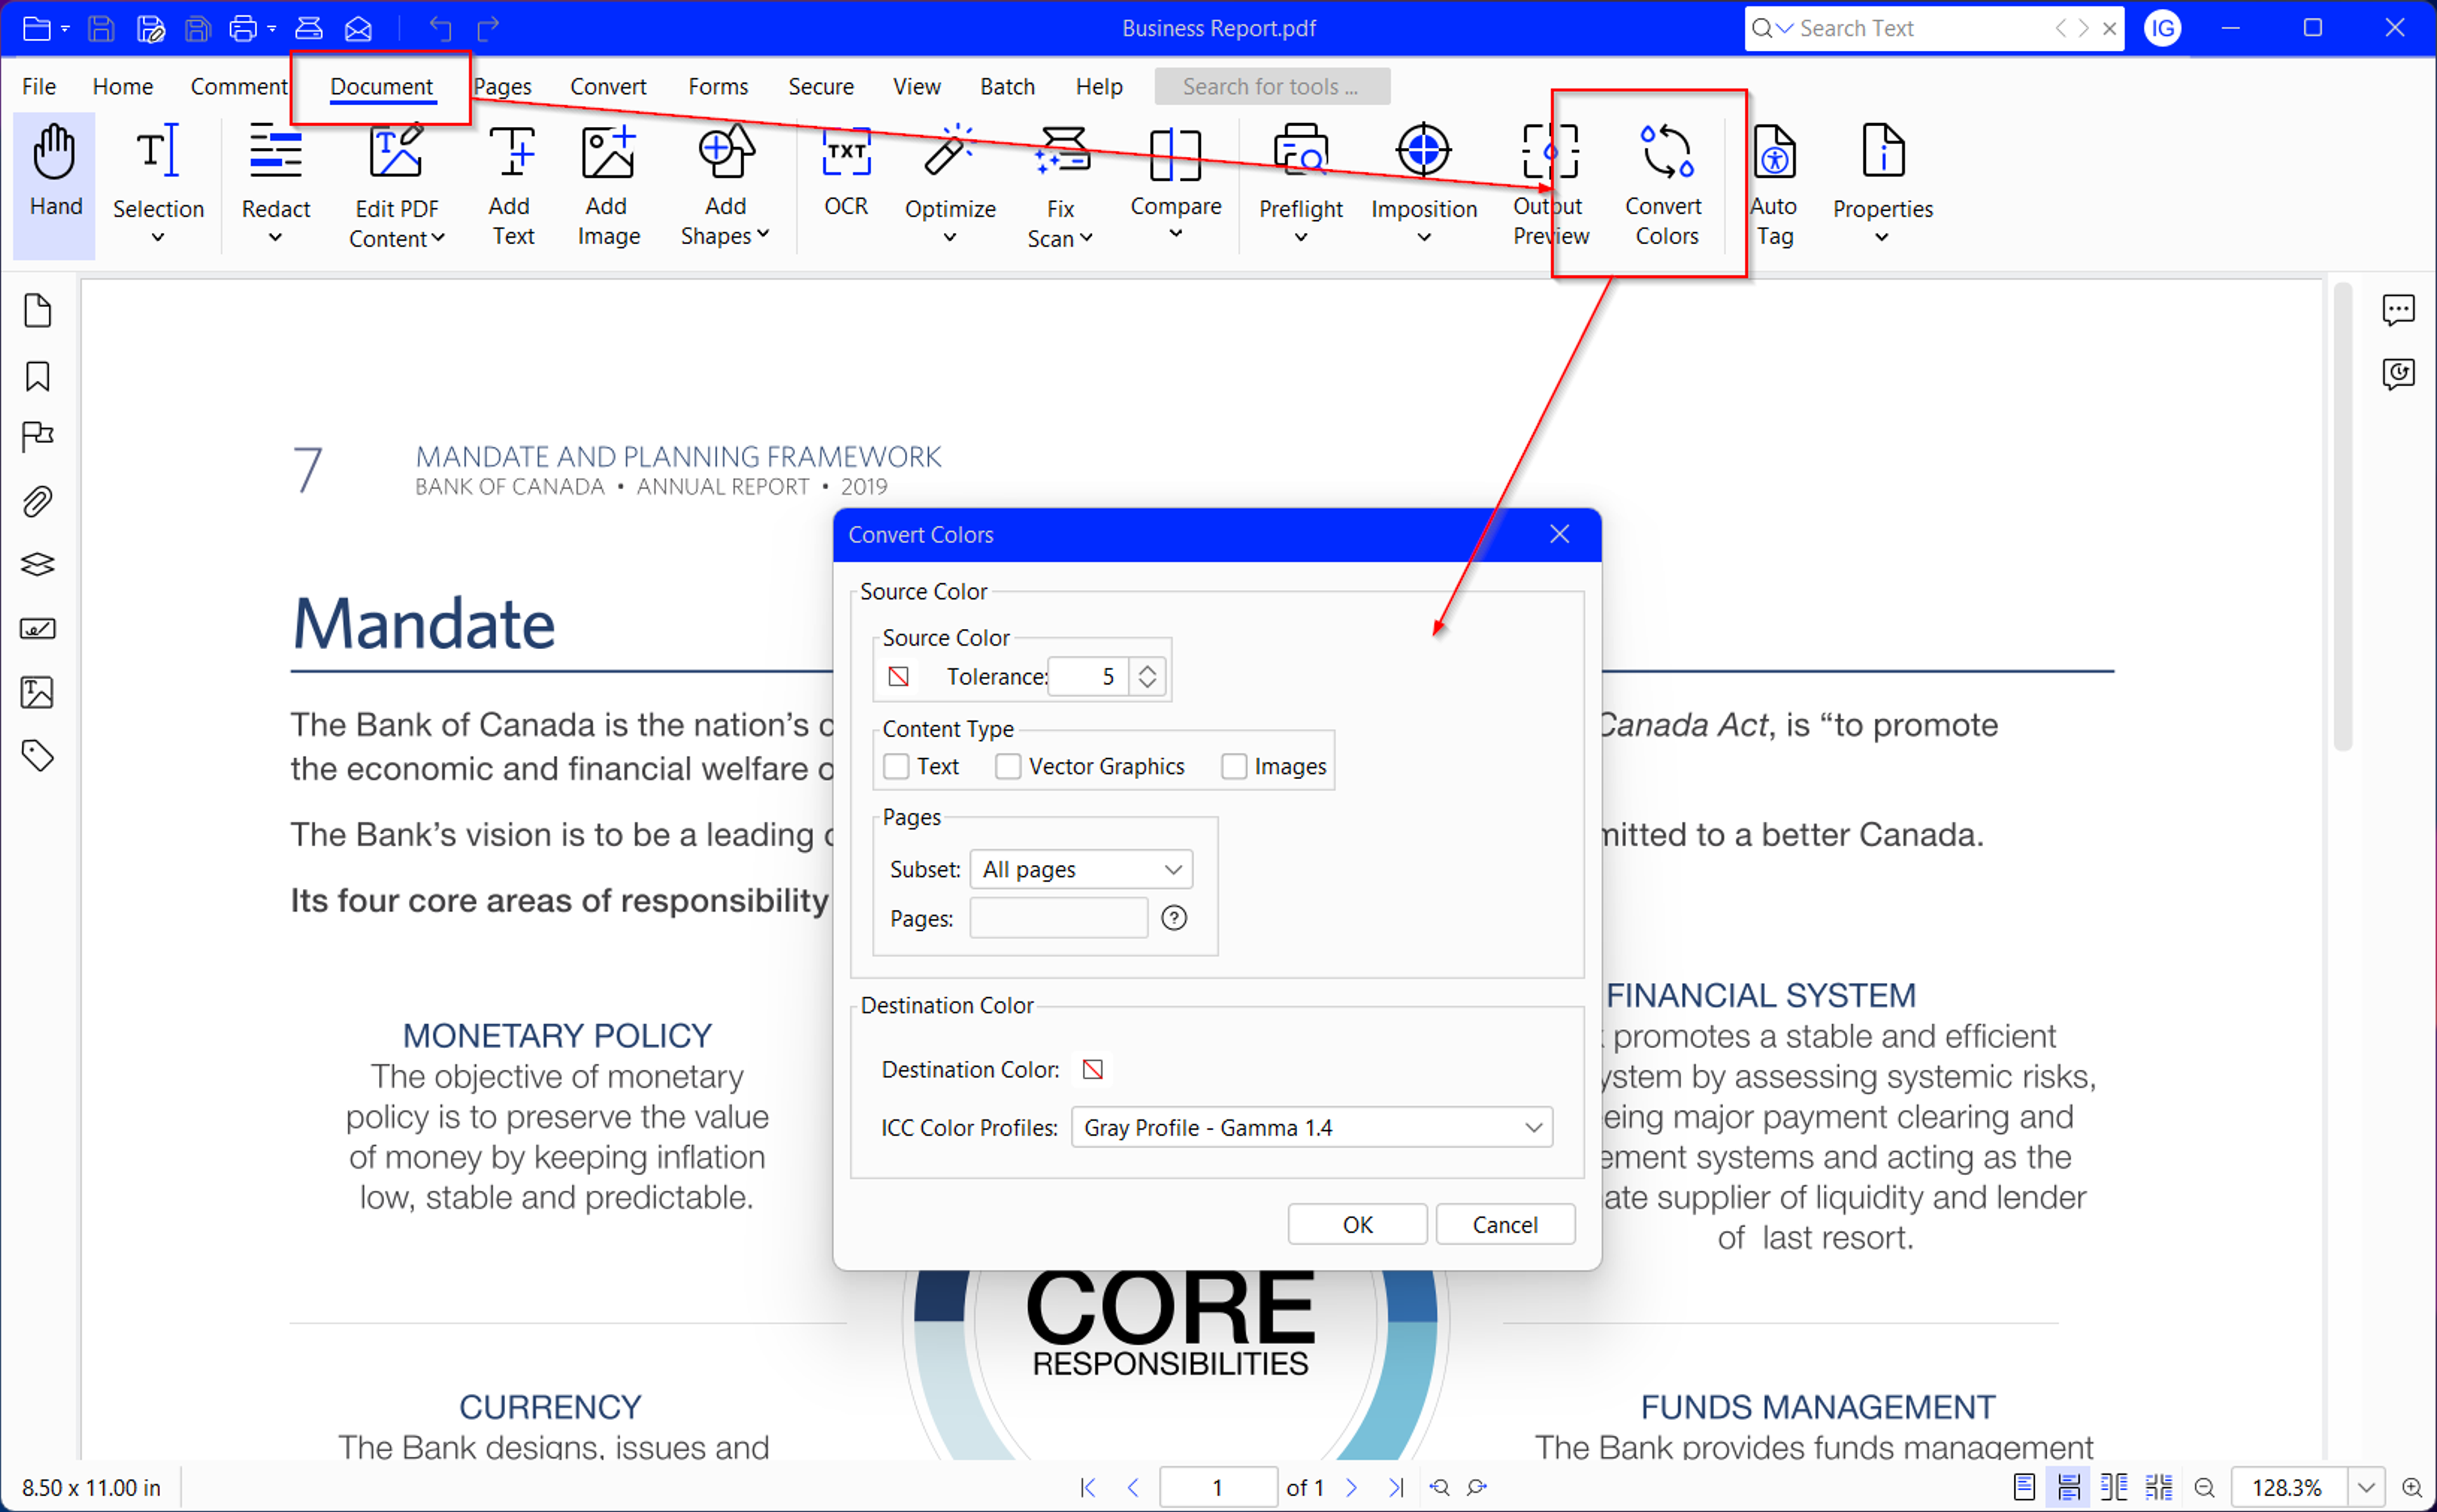Switch to the Home tab
This screenshot has width=2437, height=1512.
click(x=123, y=87)
